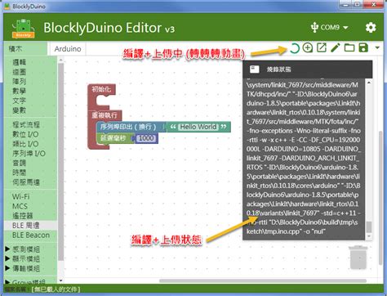Click the status panel scrollbar down arrow
The height and width of the screenshot is (296, 387).
tap(369, 236)
